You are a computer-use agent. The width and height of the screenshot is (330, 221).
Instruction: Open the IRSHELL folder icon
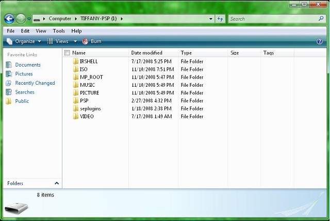75,61
